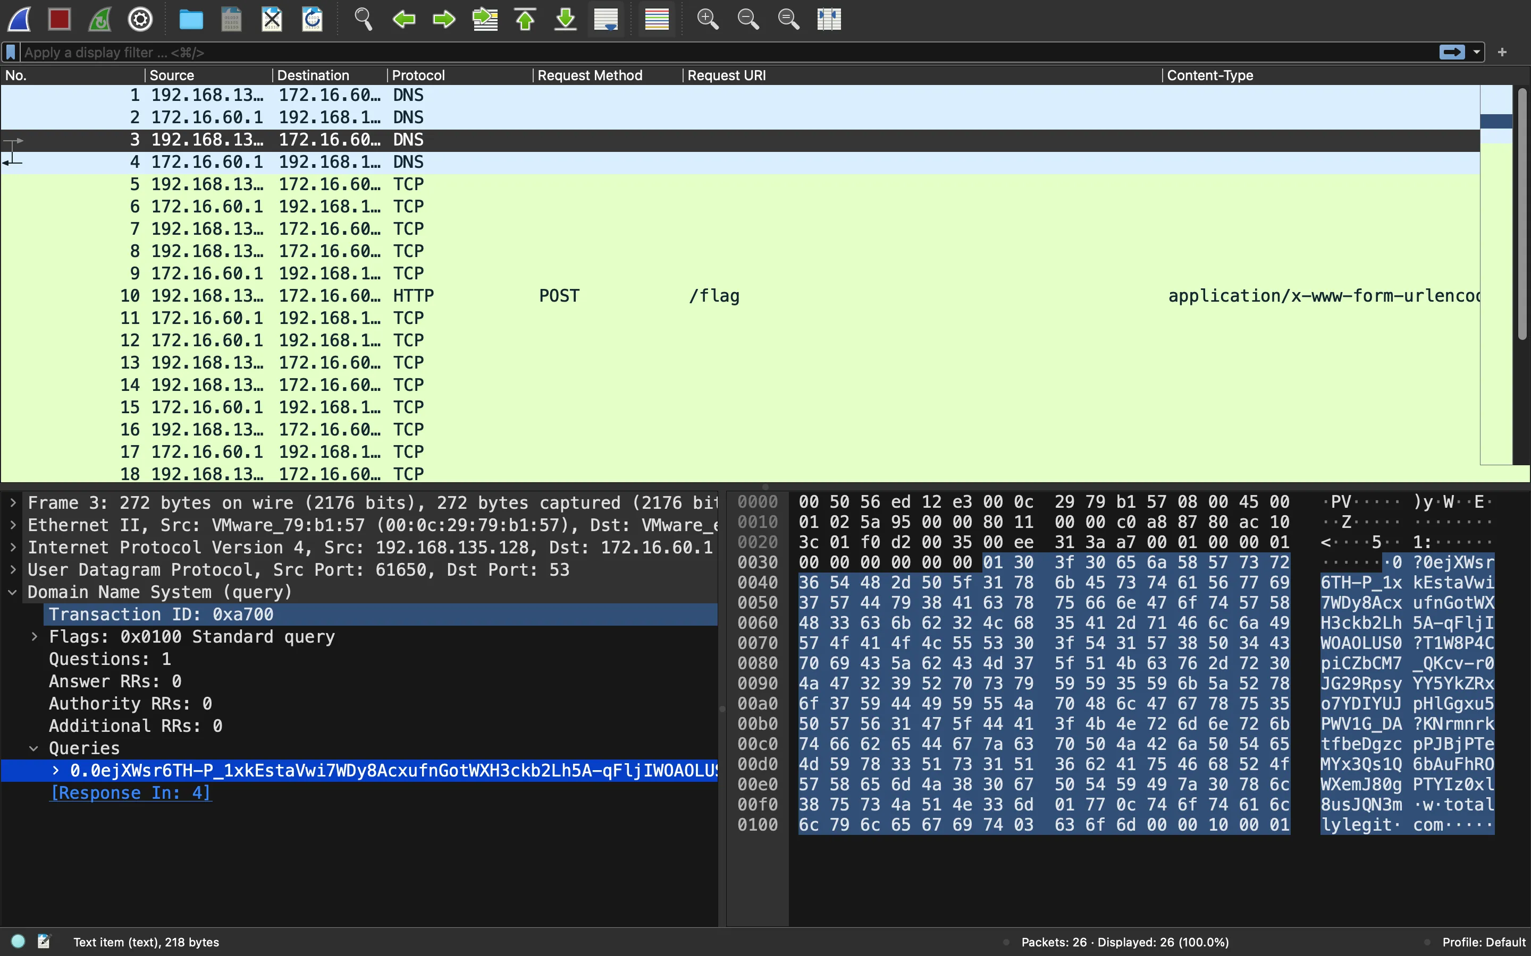The image size is (1531, 956).
Task: Collapse the Queries tree node
Action: 34,749
